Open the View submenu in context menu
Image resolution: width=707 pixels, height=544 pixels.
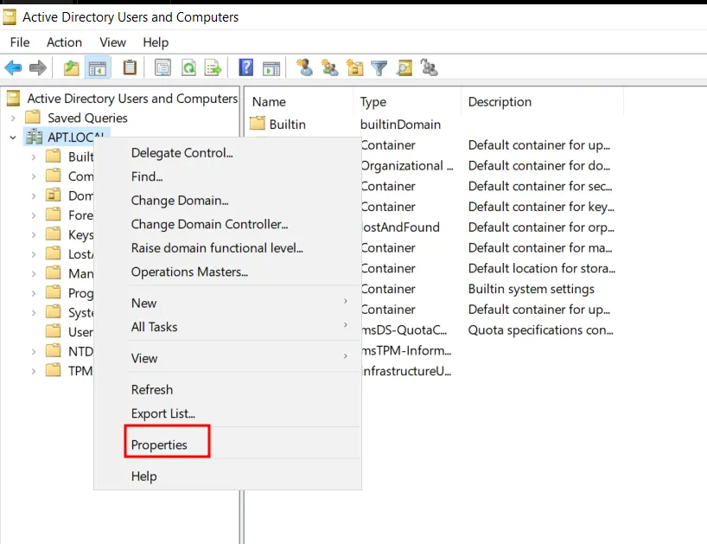tap(227, 358)
